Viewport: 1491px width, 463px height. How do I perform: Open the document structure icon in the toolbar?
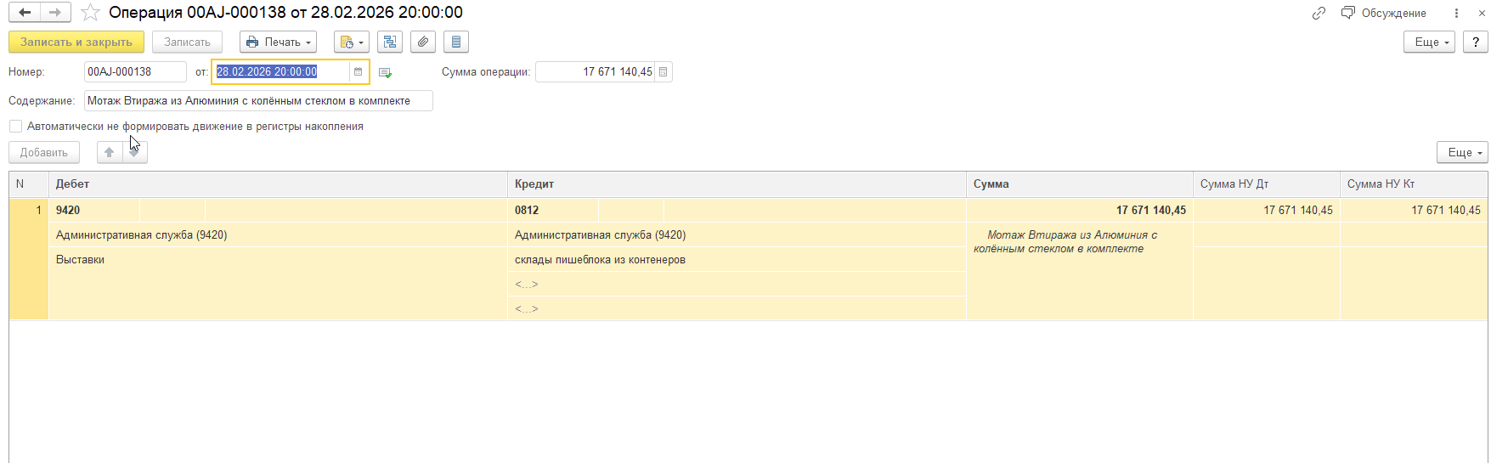[390, 42]
